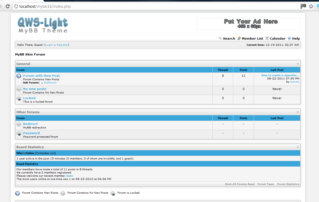Open the Password forum link
319x202 pixels.
click(31, 133)
